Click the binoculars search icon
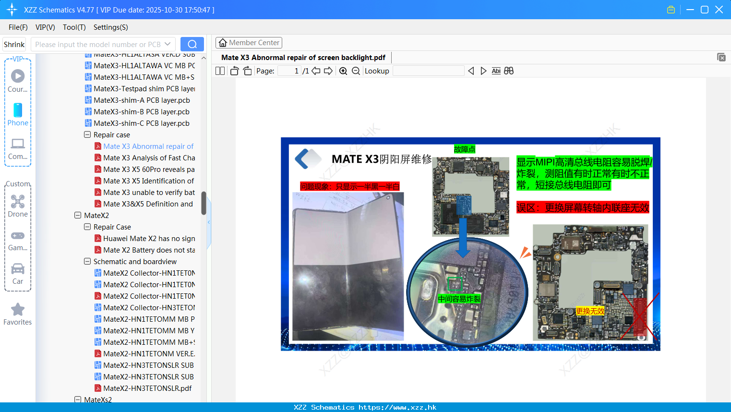This screenshot has width=731, height=412. tap(509, 71)
